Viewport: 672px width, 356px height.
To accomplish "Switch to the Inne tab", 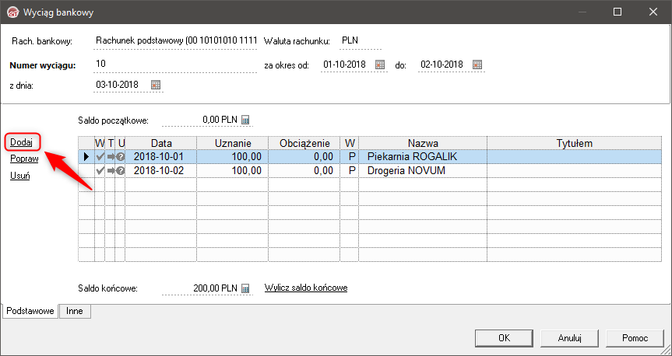I will click(75, 311).
